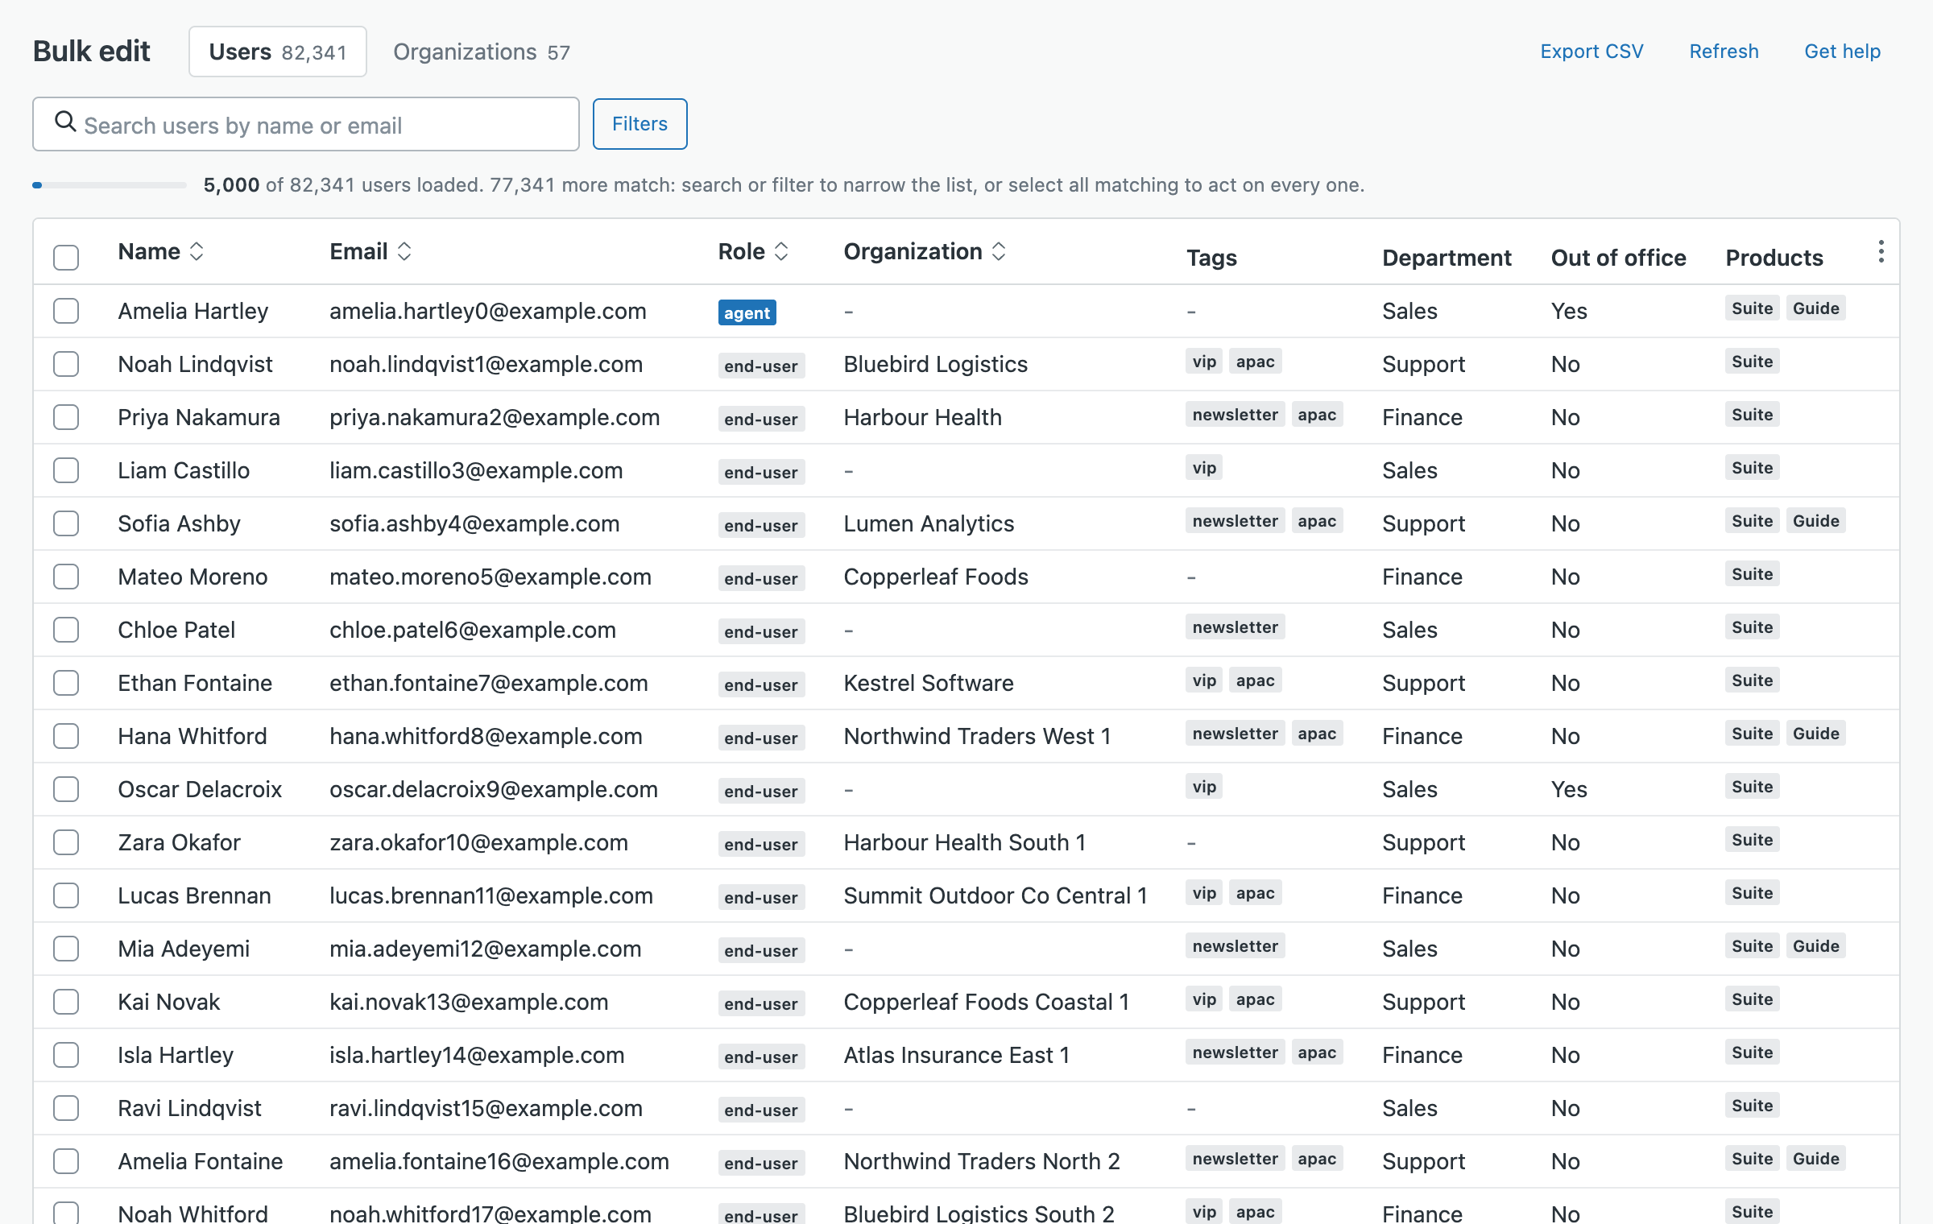Open the table column options kebab menu

point(1881,251)
